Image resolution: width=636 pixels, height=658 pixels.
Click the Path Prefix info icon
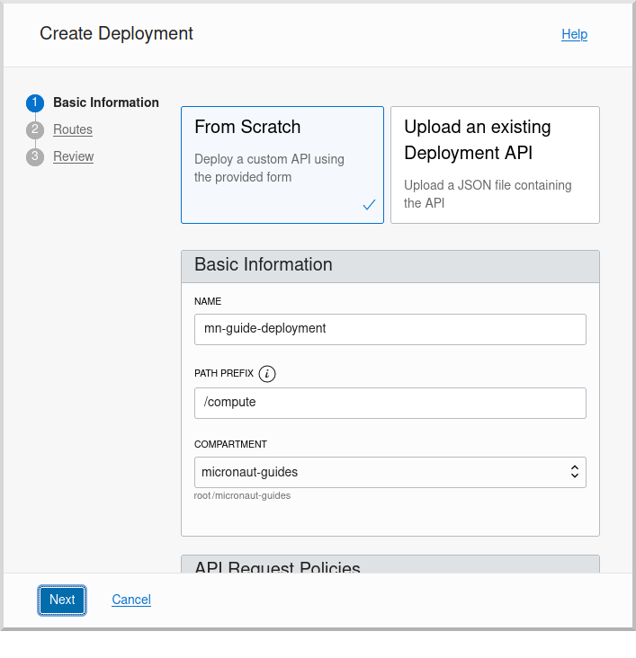pos(267,373)
